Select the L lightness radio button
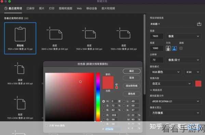Image resolution: width=205 pixels, height=135 pixels. (124, 101)
